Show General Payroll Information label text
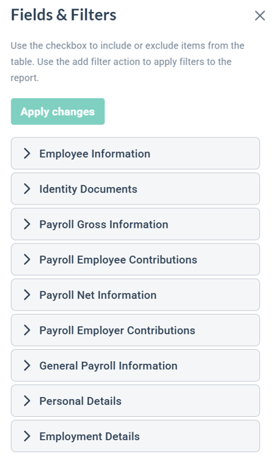This screenshot has width=272, height=462. coord(109,366)
